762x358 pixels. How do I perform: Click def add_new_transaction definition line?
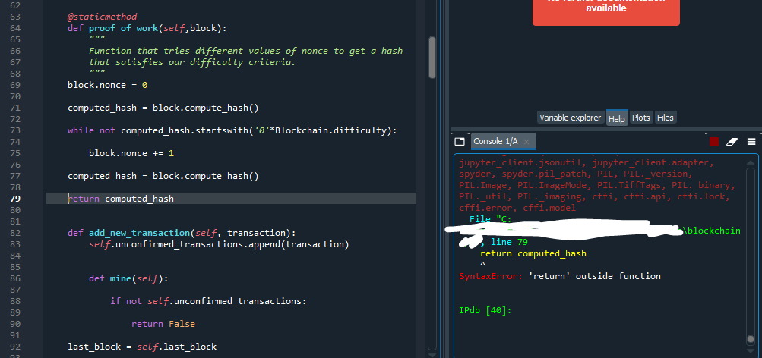182,233
